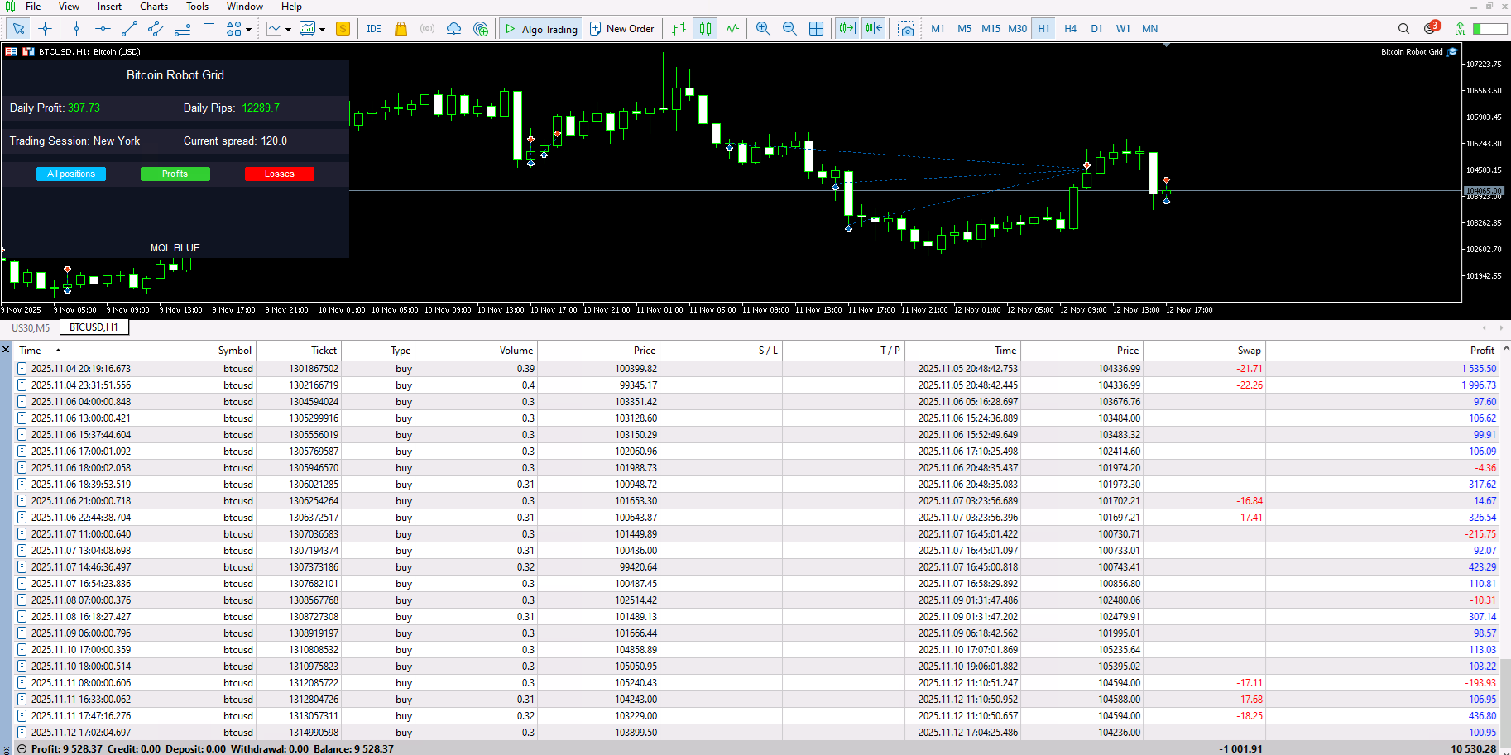Viewport: 1511px width, 755px height.
Task: Select the BTCUSD,H1 chart tab
Action: point(94,327)
